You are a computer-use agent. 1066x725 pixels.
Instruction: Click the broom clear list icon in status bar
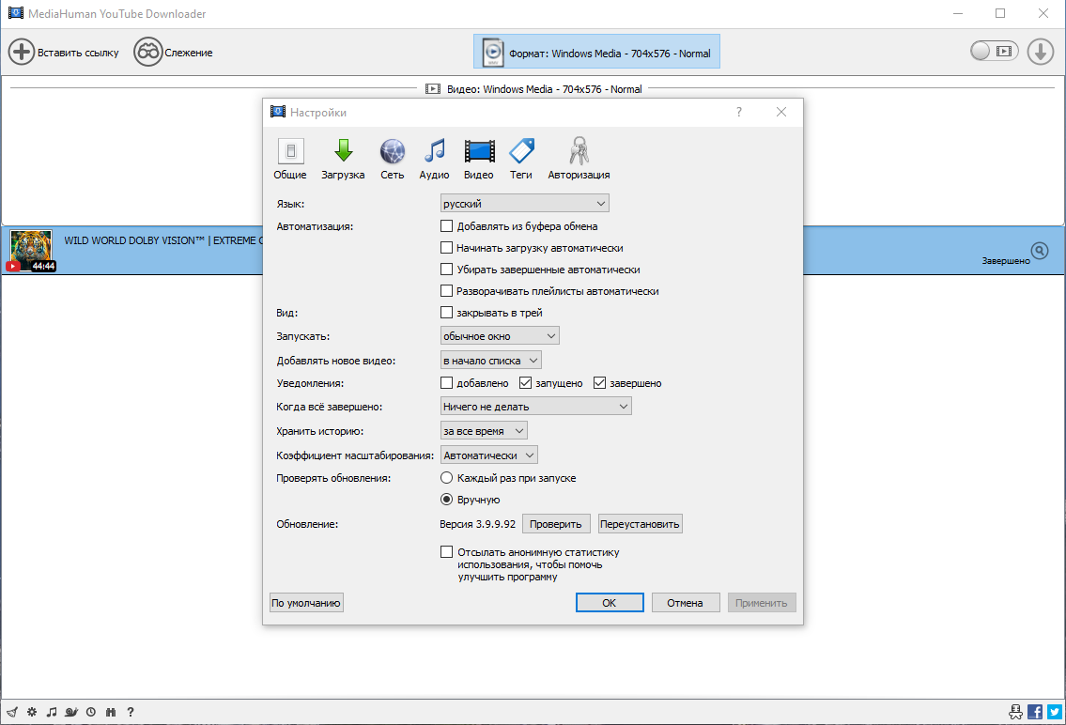point(11,712)
